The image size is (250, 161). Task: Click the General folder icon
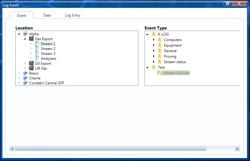point(160,51)
